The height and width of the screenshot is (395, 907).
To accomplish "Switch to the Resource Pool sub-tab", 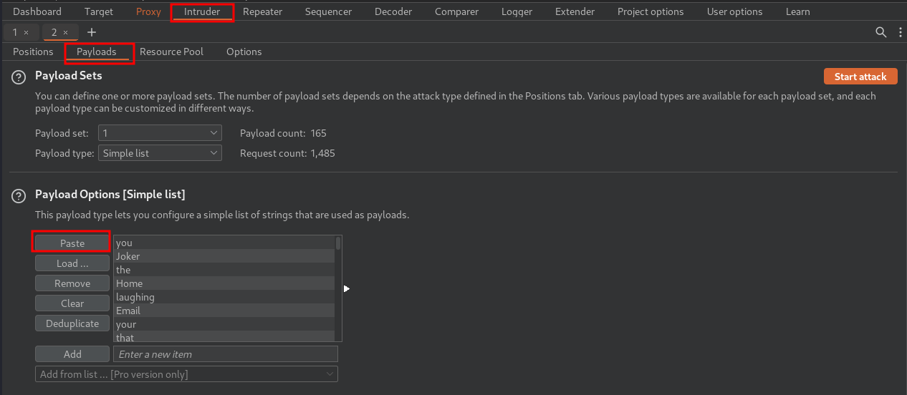I will 171,52.
